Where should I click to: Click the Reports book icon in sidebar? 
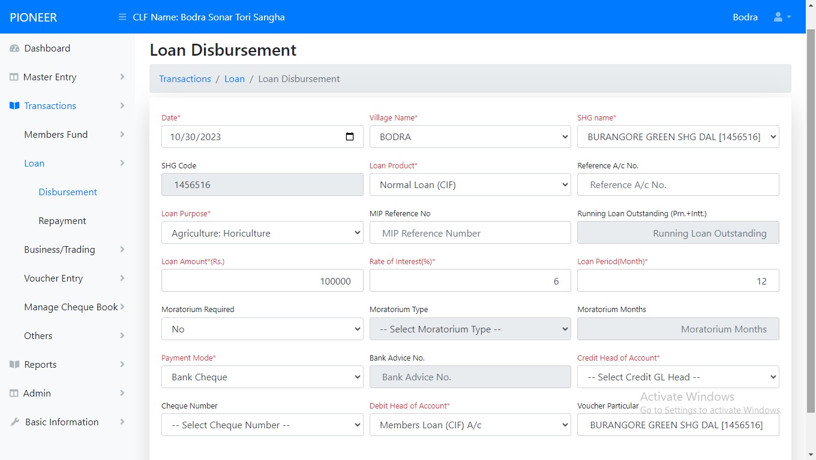pos(14,365)
